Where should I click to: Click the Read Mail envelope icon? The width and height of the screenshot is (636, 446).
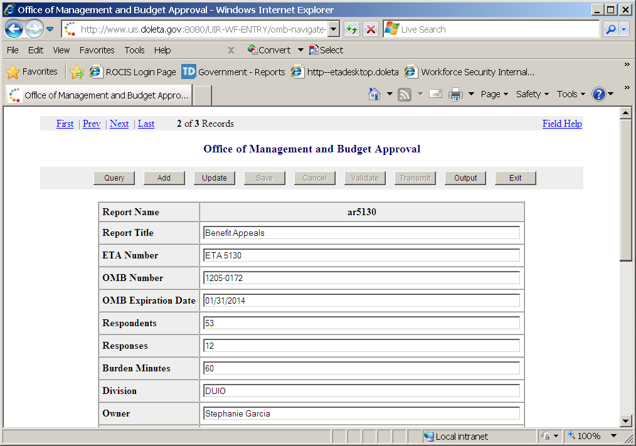click(435, 94)
